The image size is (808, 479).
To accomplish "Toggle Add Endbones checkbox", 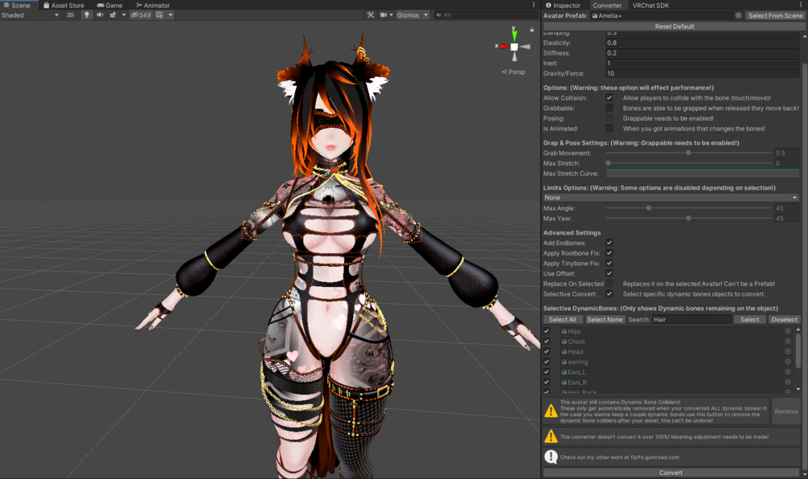I will [609, 243].
